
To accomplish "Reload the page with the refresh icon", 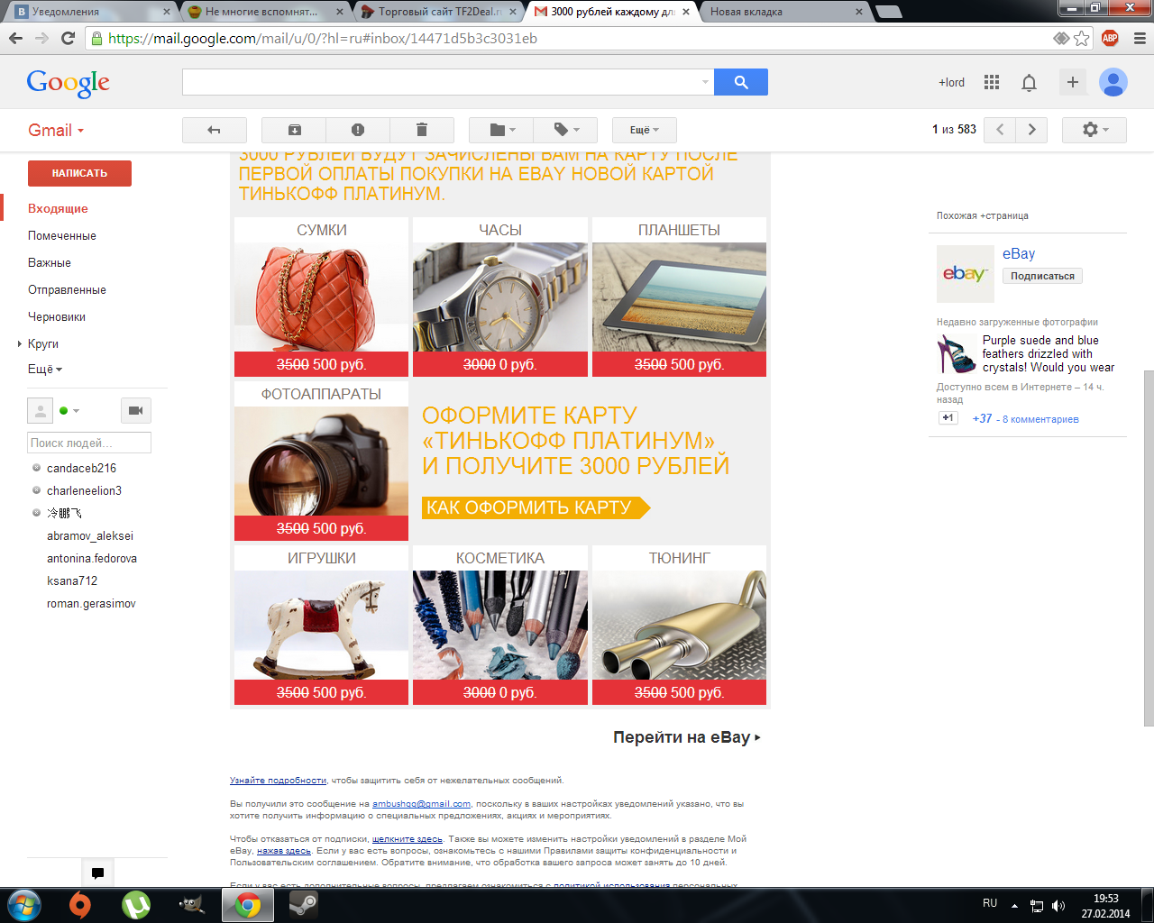I will click(68, 38).
